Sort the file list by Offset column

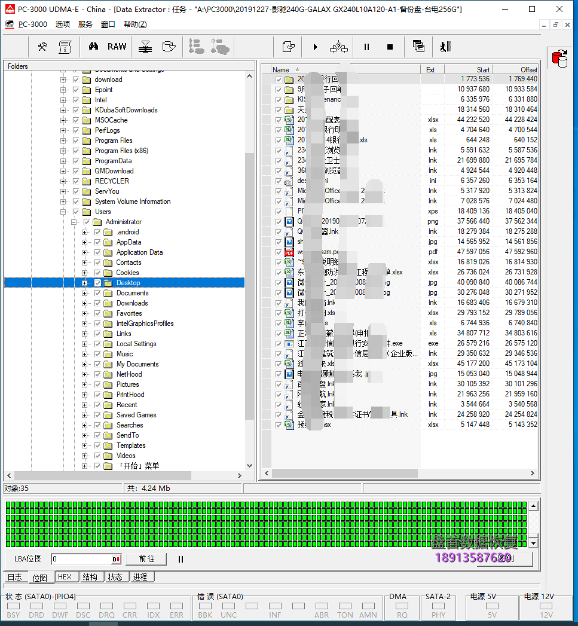515,69
